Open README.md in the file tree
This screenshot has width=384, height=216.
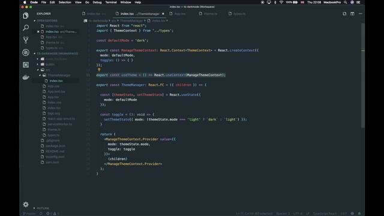(x=55, y=151)
